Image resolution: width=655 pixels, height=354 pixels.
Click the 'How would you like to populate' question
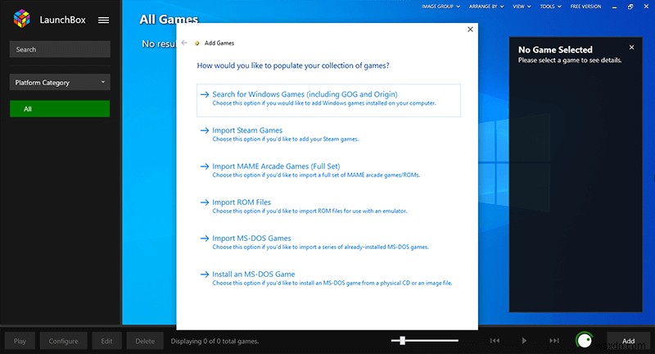point(293,66)
